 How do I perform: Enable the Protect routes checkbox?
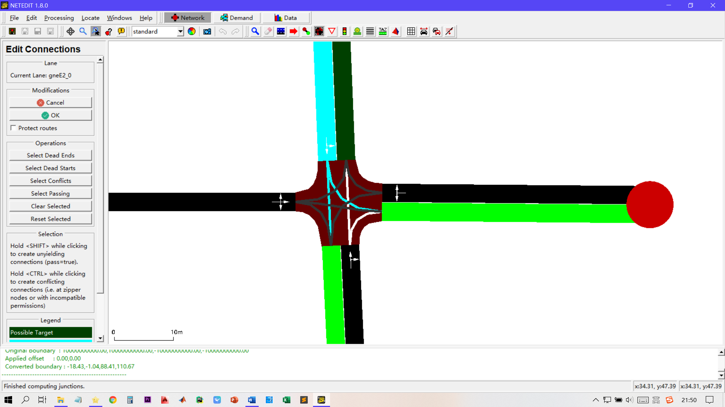pos(14,128)
